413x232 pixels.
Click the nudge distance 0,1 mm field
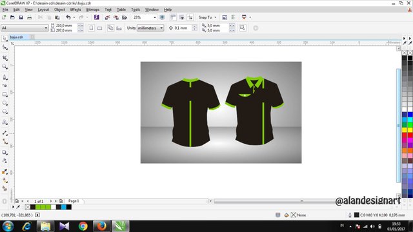pos(183,28)
